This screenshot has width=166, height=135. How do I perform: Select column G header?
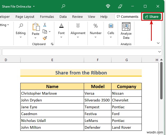tap(126, 60)
